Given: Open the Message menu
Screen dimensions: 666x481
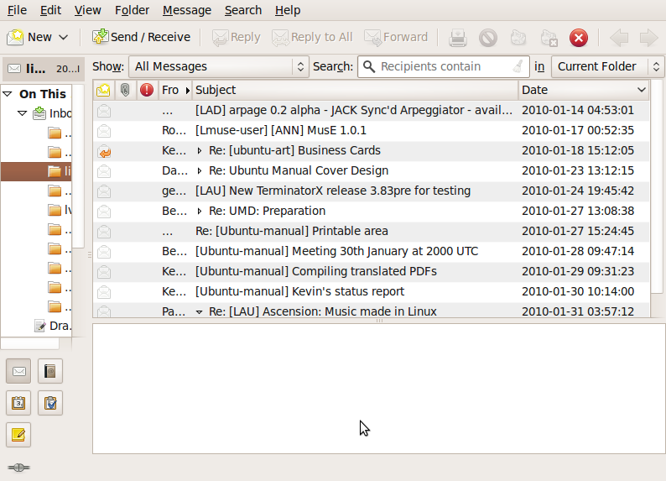Looking at the screenshot, I should tap(187, 10).
